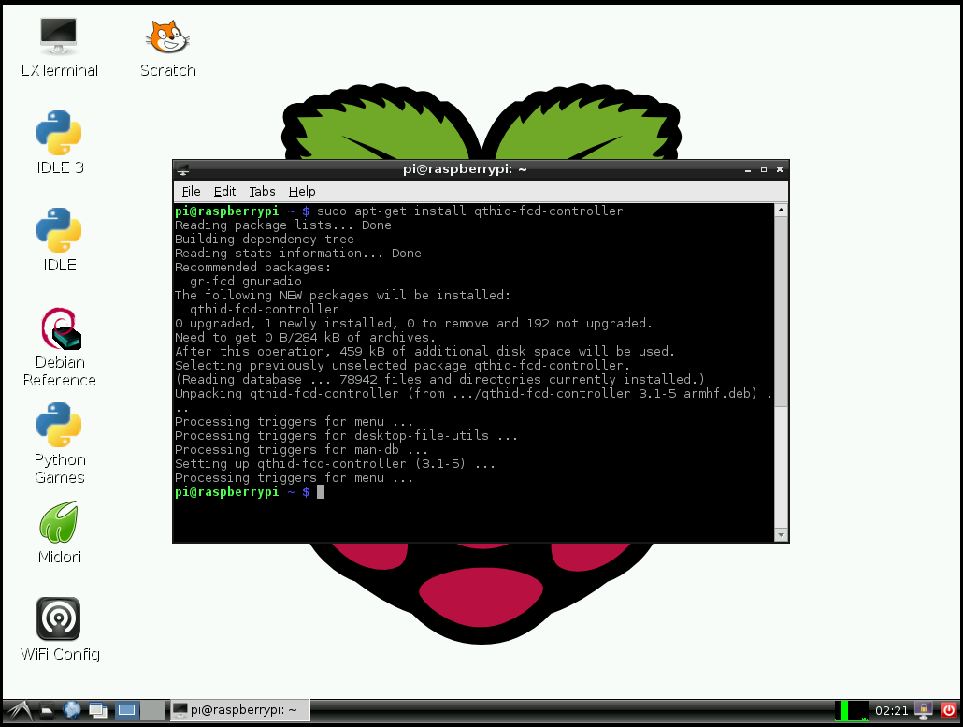Open the File menu in the terminal
The height and width of the screenshot is (727, 963).
[x=191, y=191]
